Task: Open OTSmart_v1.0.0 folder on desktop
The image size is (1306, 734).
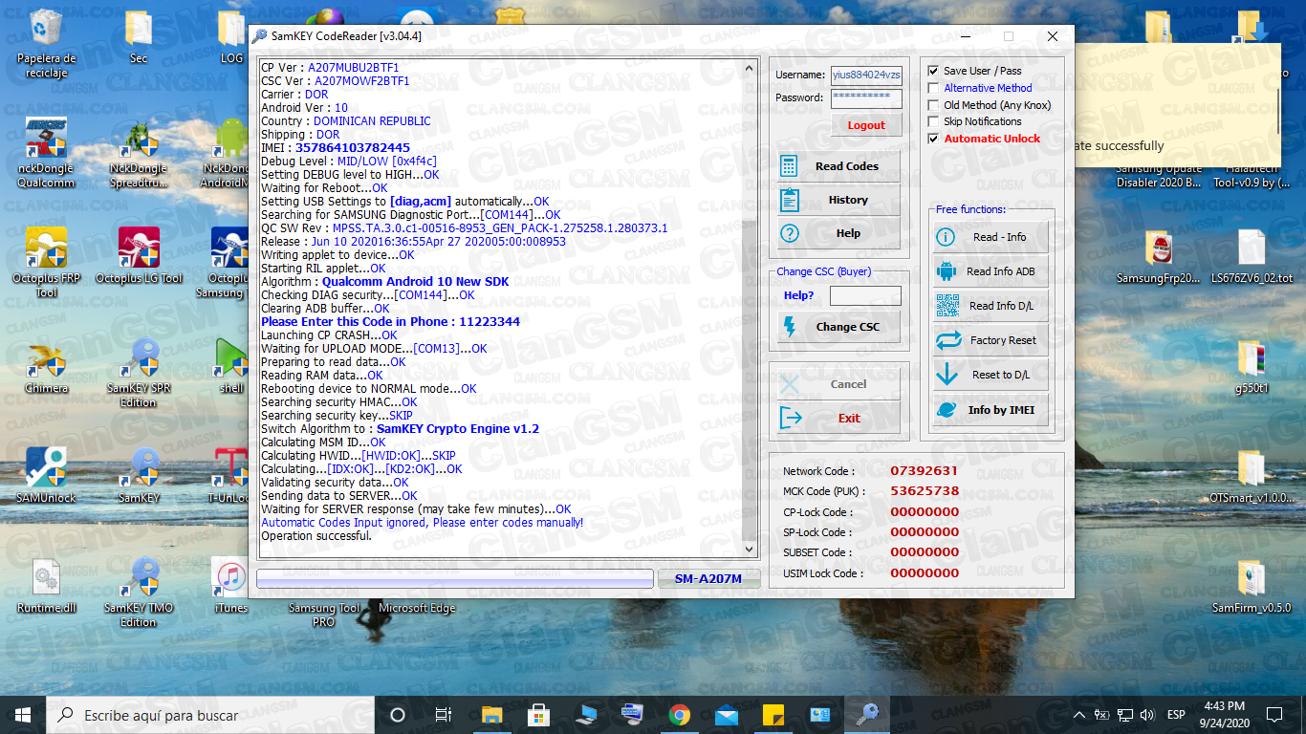Action: pos(1252,476)
